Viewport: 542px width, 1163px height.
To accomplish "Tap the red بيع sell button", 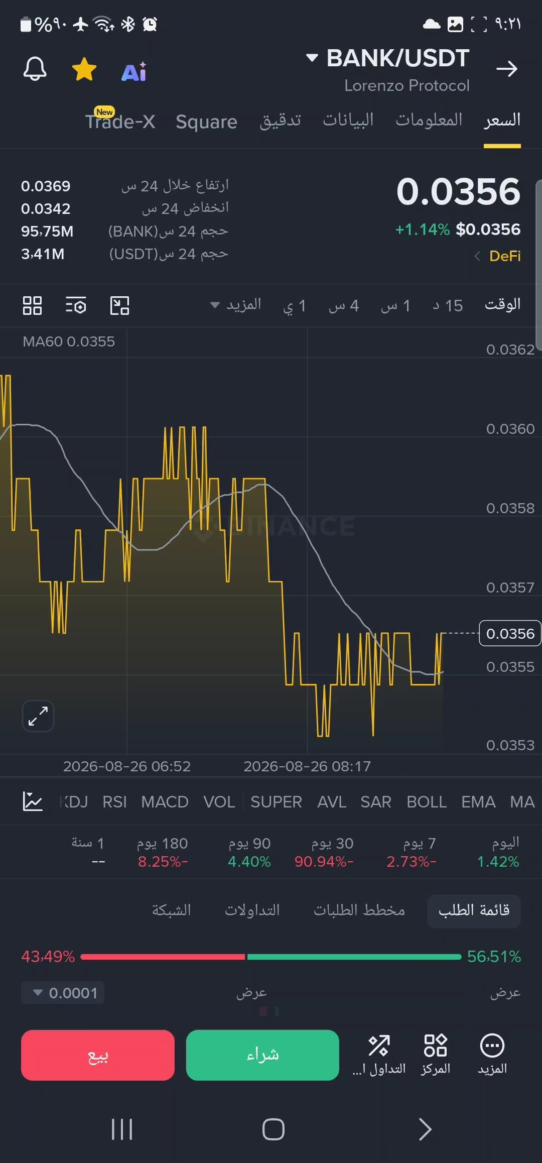I will (x=98, y=1055).
